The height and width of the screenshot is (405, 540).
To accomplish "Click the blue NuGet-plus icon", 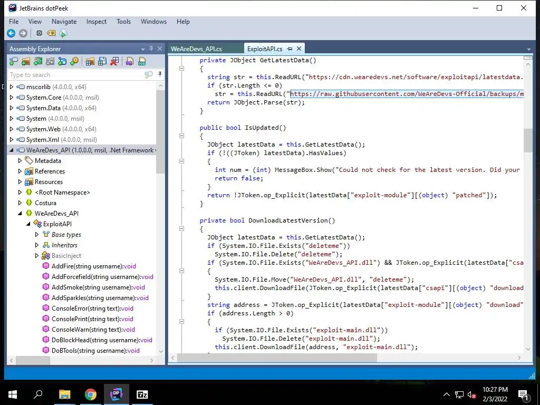I will coord(62,61).
